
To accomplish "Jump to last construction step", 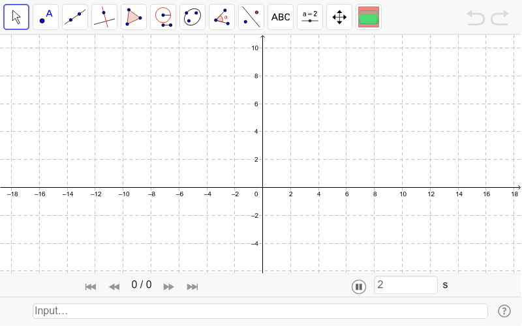I will tap(192, 287).
